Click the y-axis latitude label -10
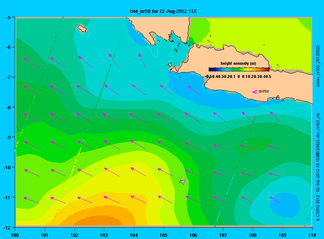 (x=7, y=167)
